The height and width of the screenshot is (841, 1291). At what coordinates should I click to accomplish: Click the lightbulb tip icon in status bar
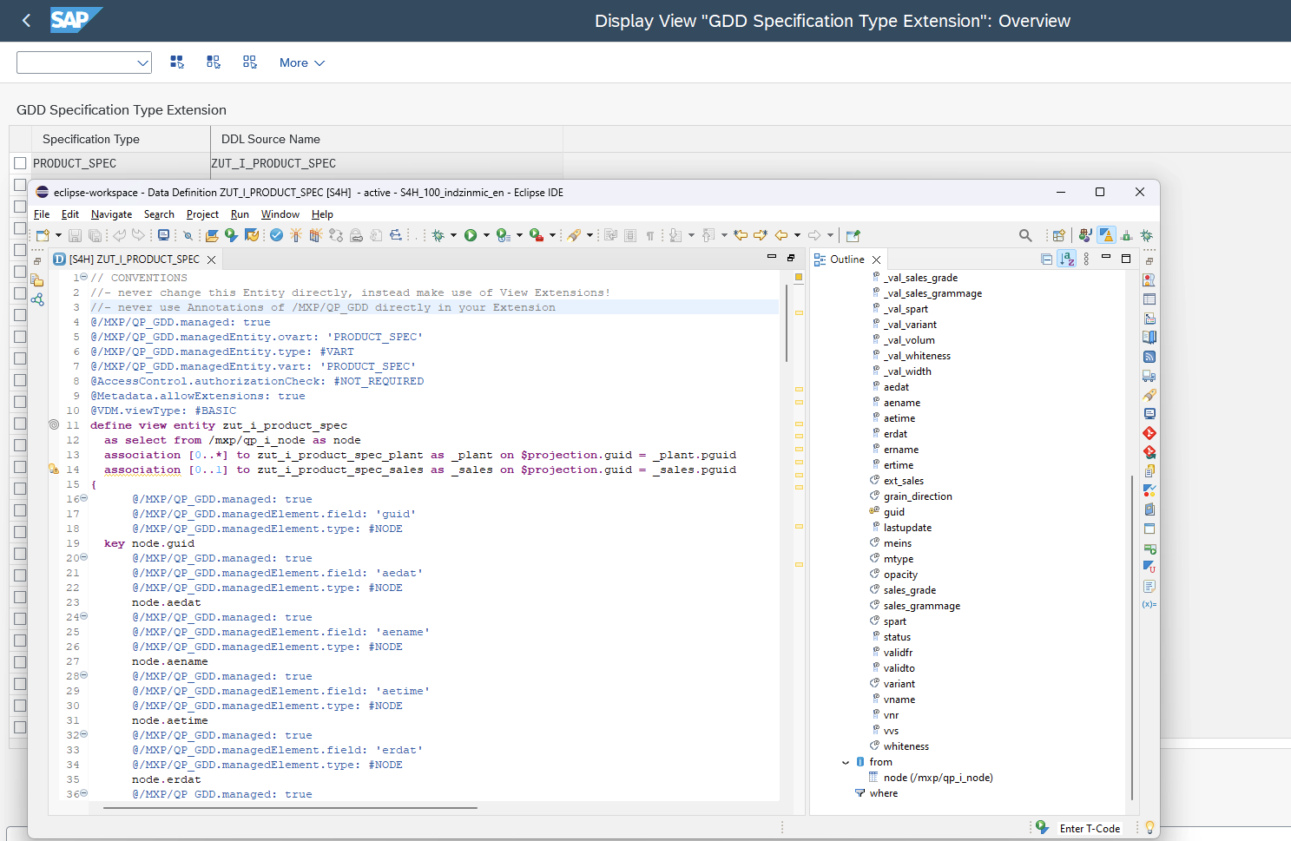point(1149,828)
